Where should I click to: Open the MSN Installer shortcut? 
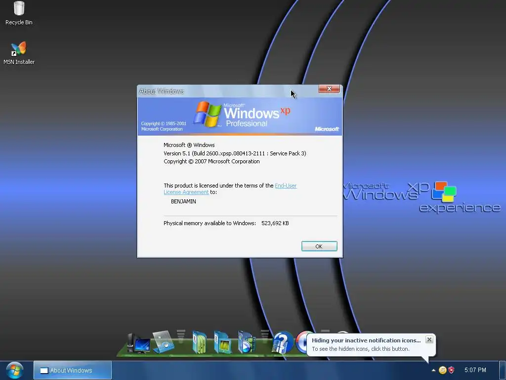pos(19,53)
